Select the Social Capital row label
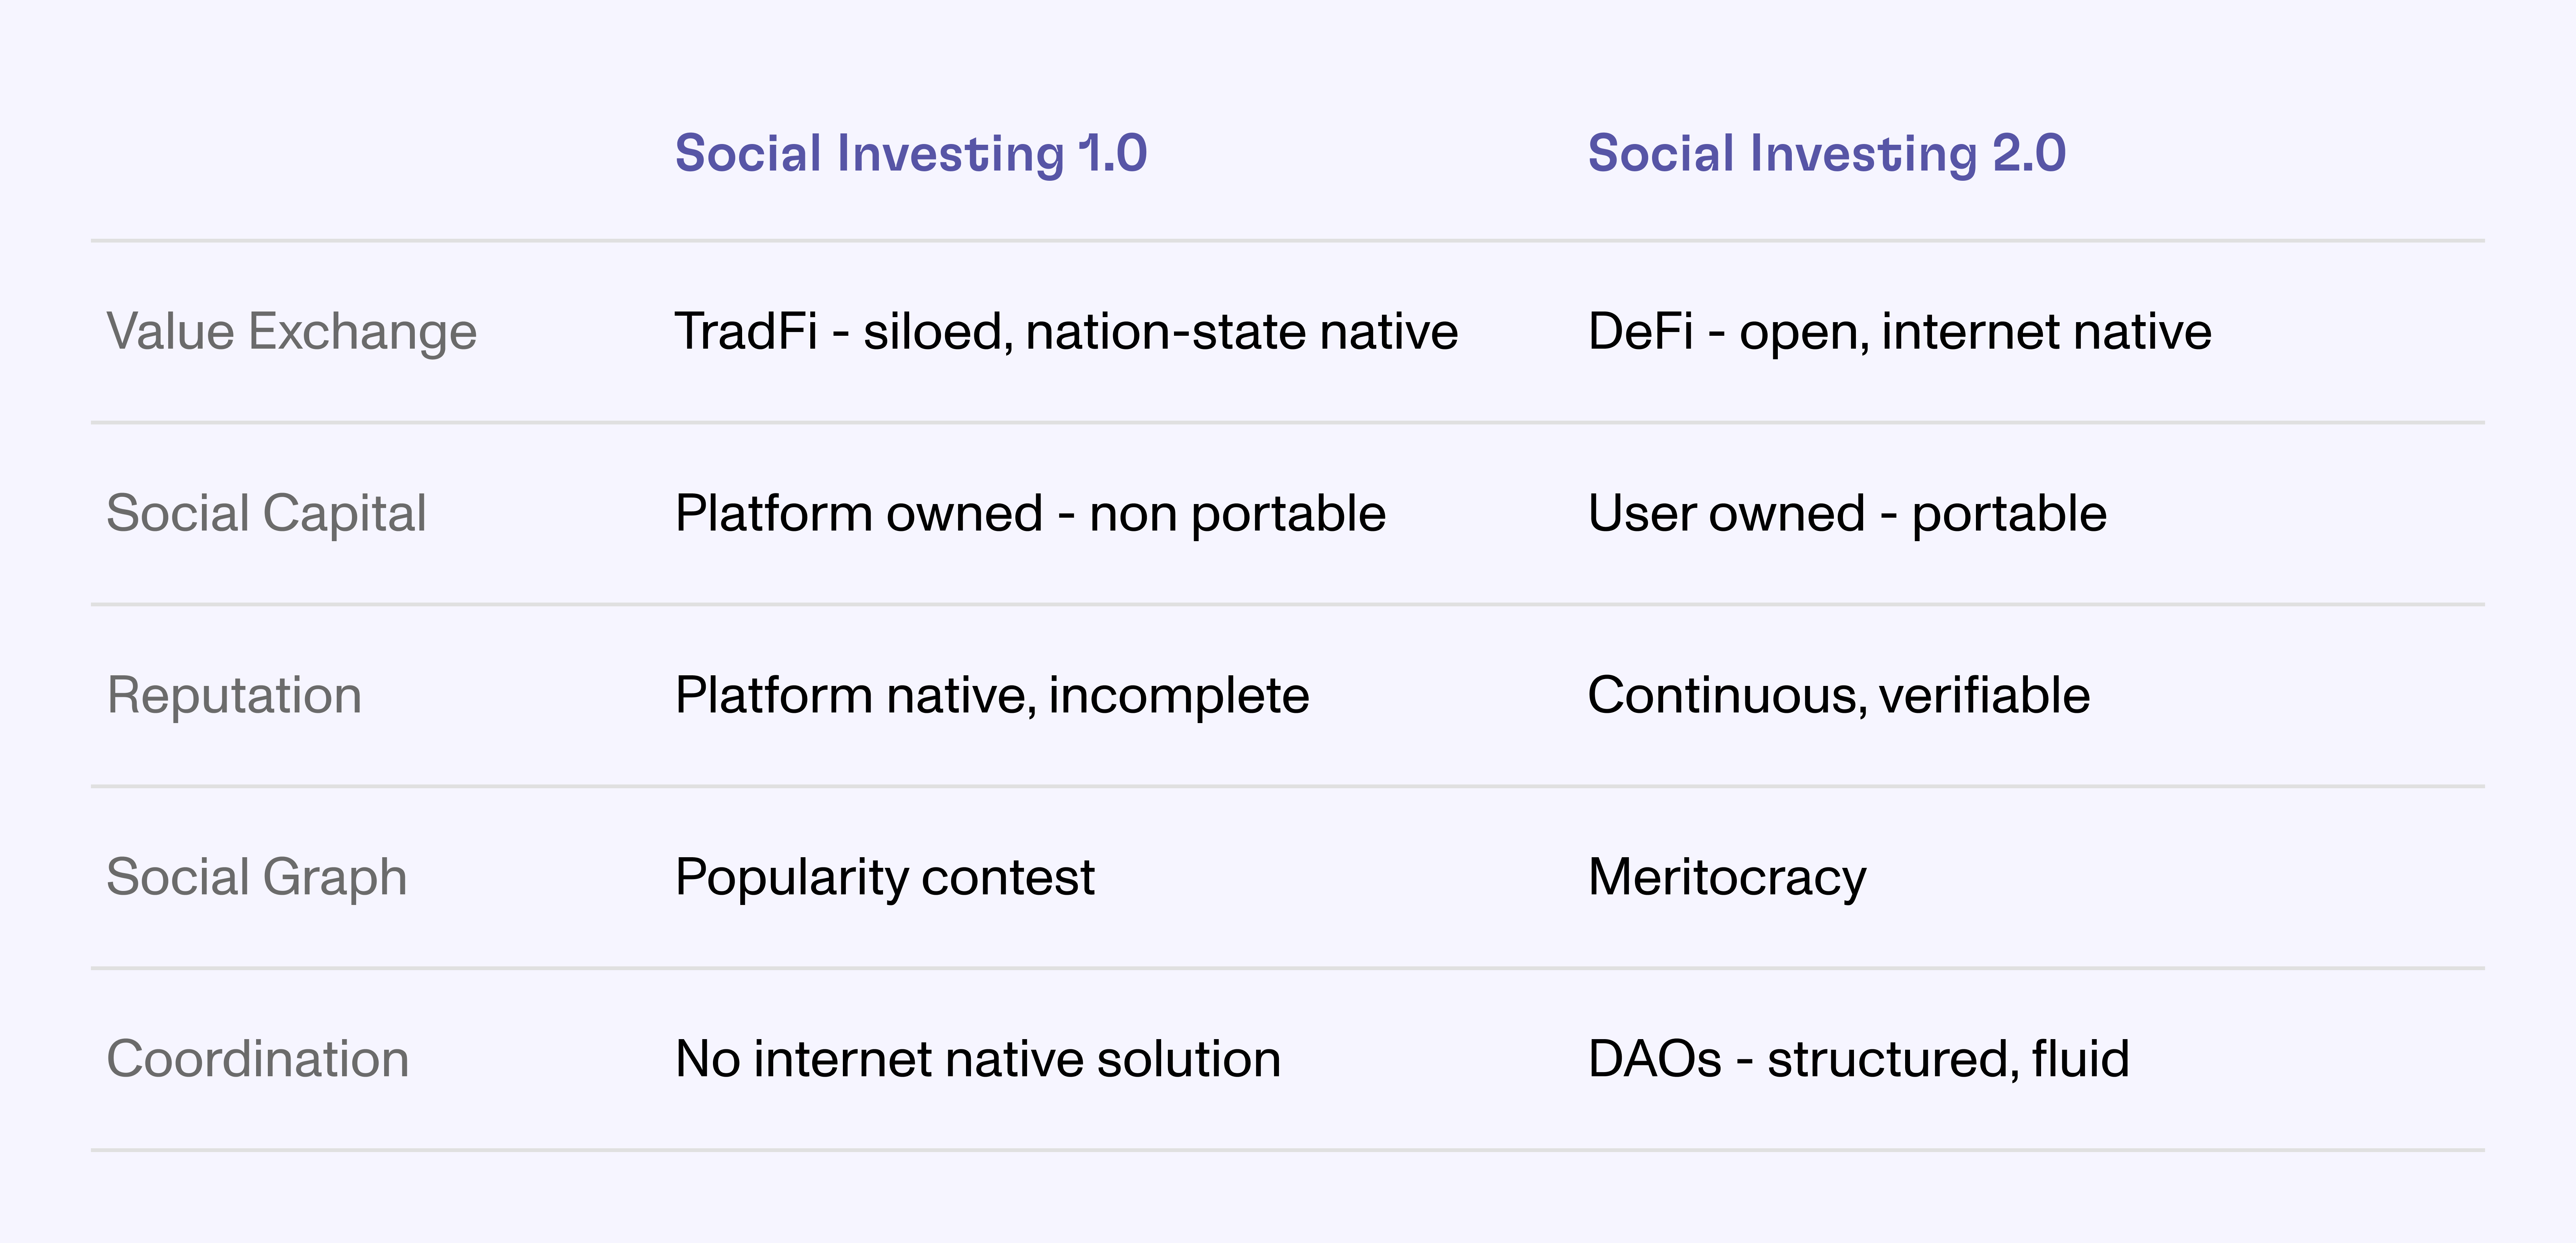 [266, 514]
